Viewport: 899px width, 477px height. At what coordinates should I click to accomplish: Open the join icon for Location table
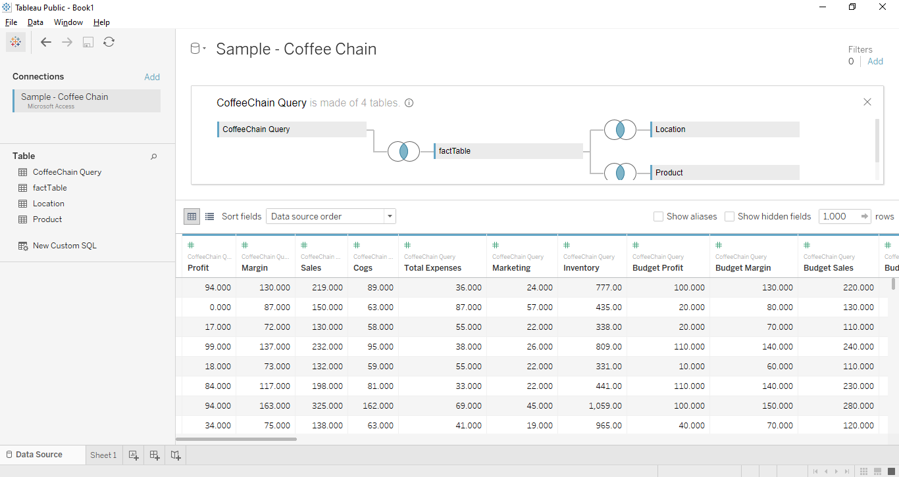[620, 129]
